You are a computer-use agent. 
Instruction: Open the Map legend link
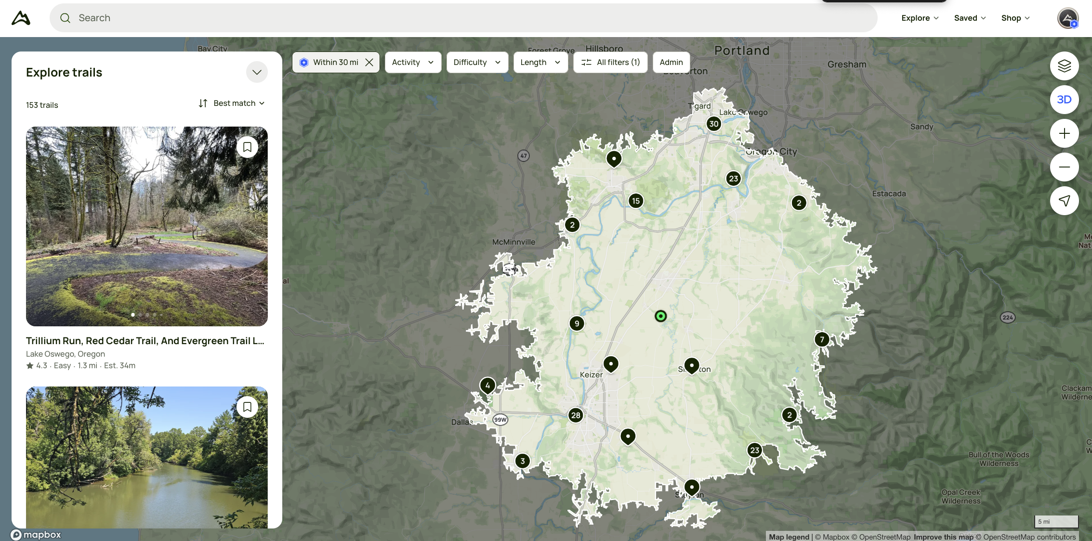(x=789, y=537)
